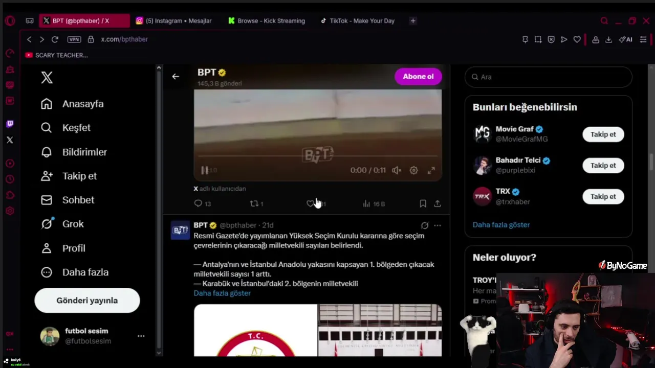Expand the Daha fazla menu

point(74,272)
